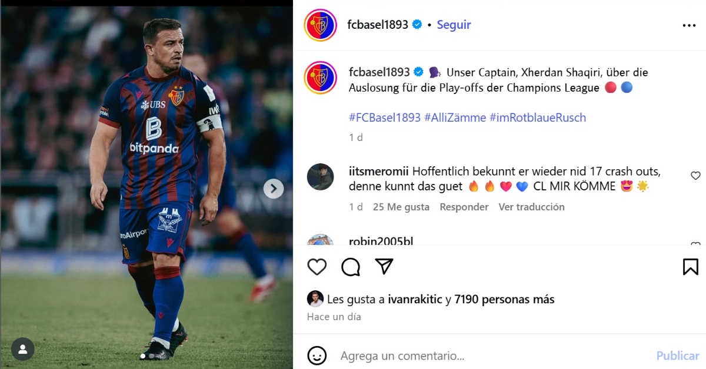Viewport: 706px width, 369px height.
Task: View the 25 Me gusta on comment
Action: click(401, 207)
